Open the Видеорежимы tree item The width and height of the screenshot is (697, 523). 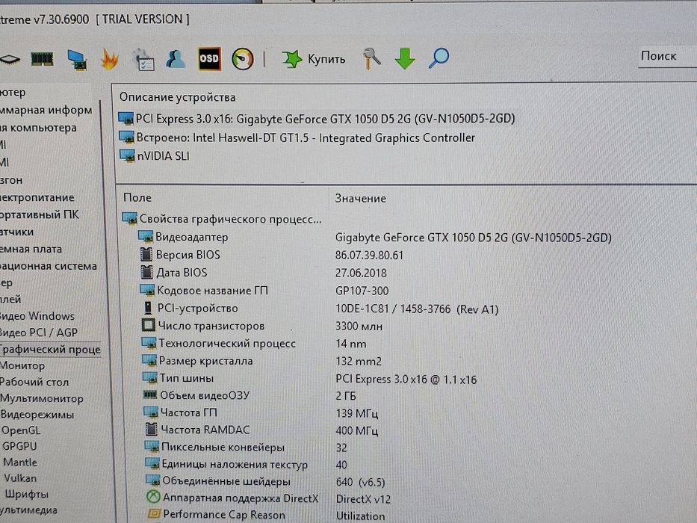point(37,415)
